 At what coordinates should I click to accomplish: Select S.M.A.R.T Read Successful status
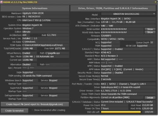(139, 102)
